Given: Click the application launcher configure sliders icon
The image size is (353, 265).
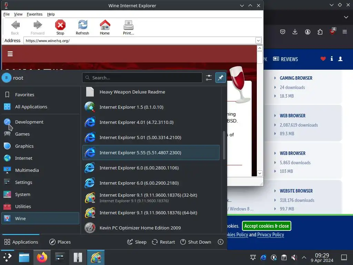Looking at the screenshot, I should (209, 78).
